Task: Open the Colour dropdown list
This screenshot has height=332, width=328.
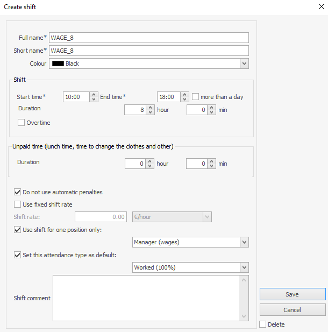Action: pyautogui.click(x=244, y=63)
